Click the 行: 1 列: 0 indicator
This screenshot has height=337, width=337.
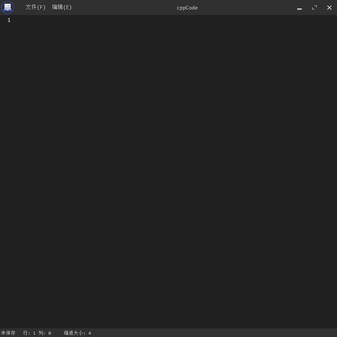click(x=37, y=333)
